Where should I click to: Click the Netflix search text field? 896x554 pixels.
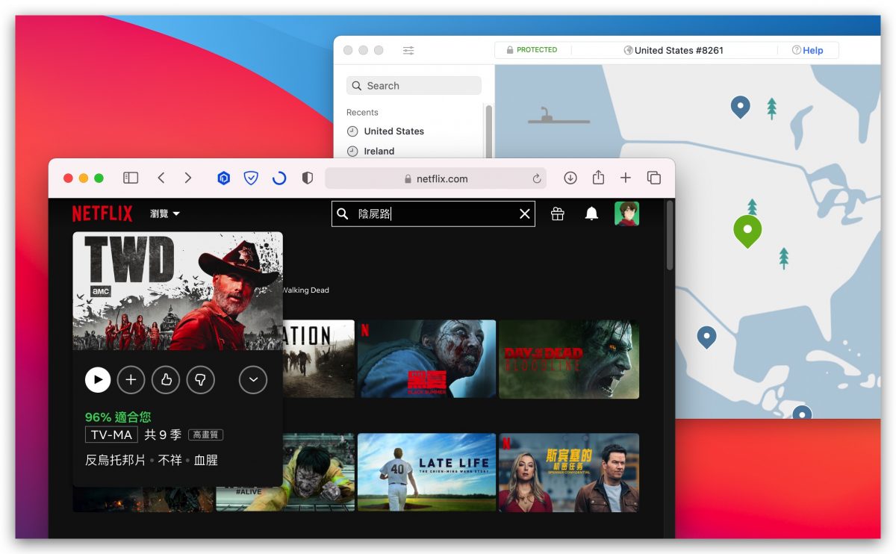click(434, 214)
